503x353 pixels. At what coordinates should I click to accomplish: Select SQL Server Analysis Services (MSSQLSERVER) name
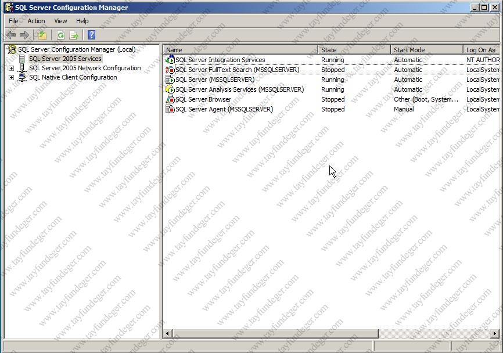pos(240,89)
